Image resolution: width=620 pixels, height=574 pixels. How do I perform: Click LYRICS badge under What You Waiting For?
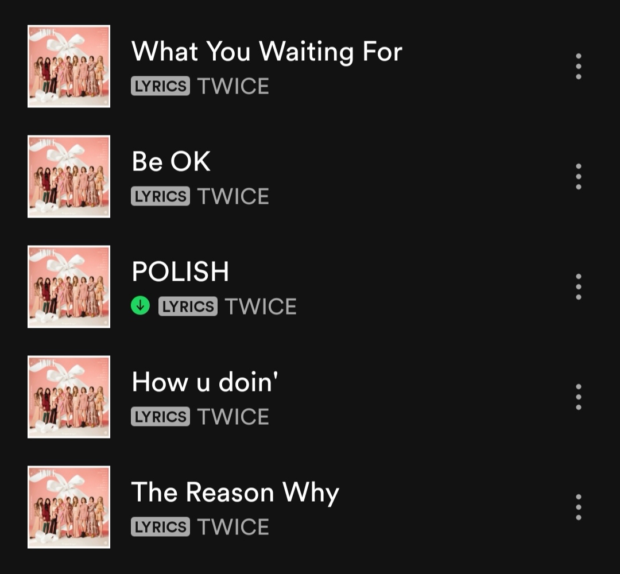pyautogui.click(x=161, y=86)
